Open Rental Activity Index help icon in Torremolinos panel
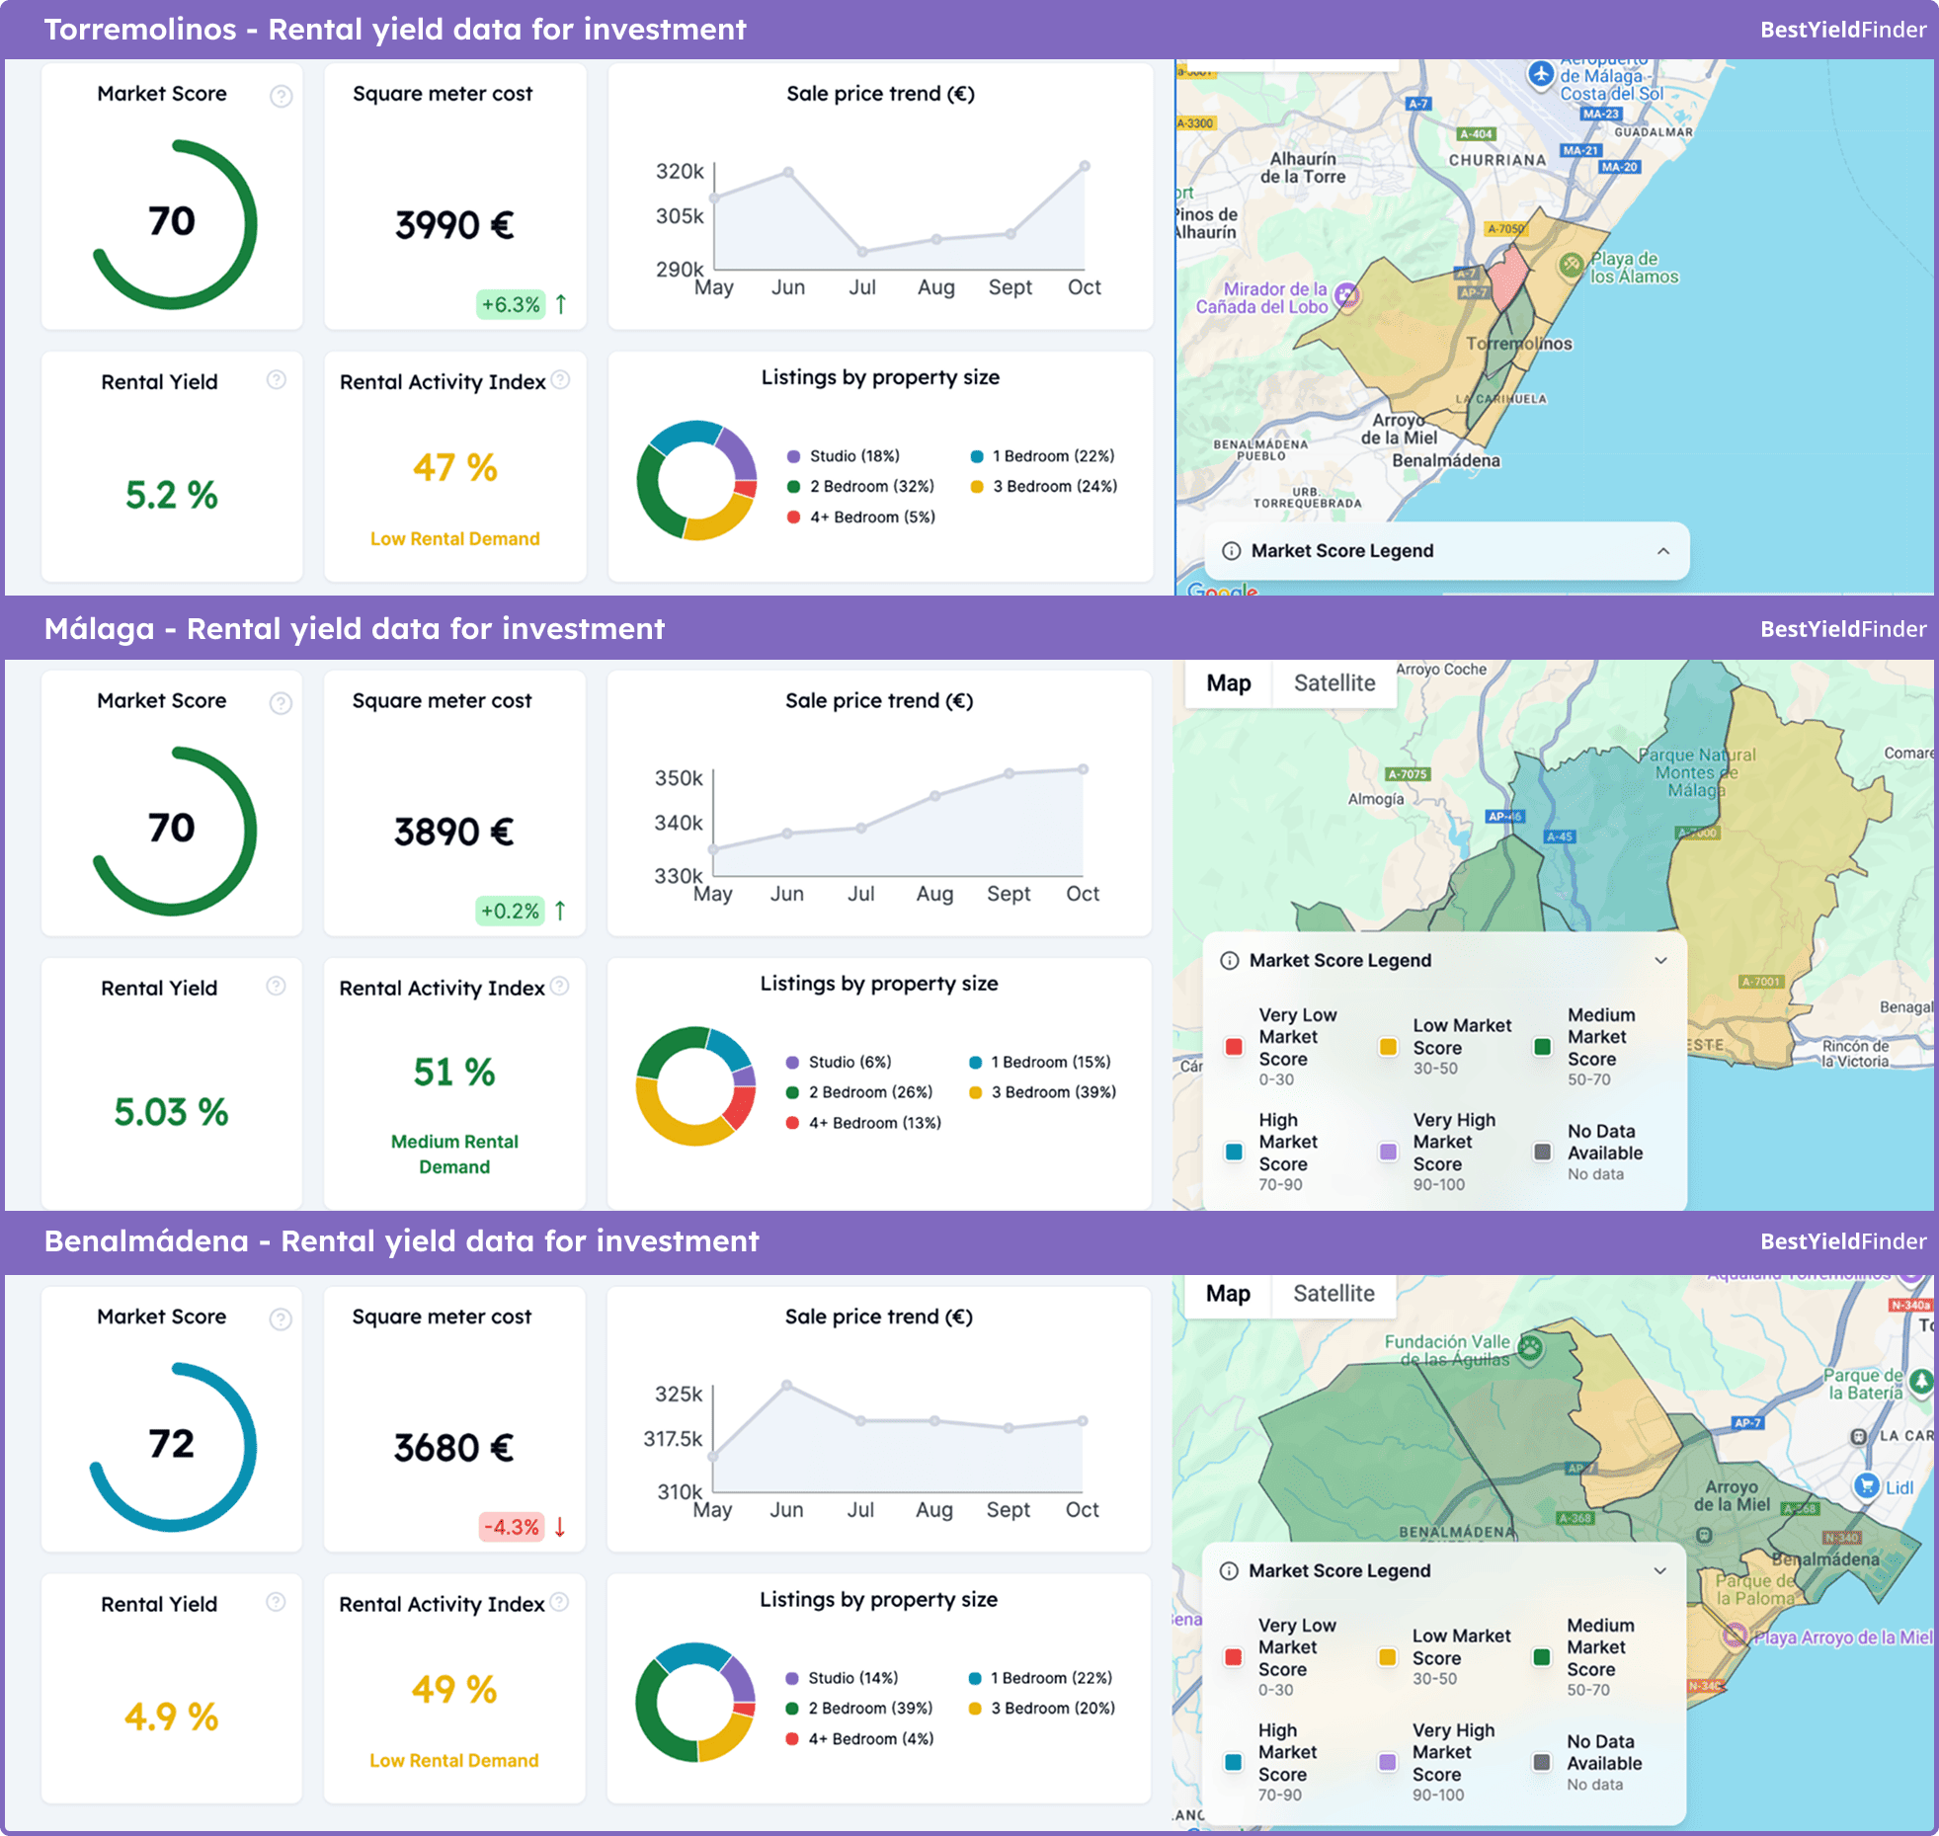 point(561,380)
